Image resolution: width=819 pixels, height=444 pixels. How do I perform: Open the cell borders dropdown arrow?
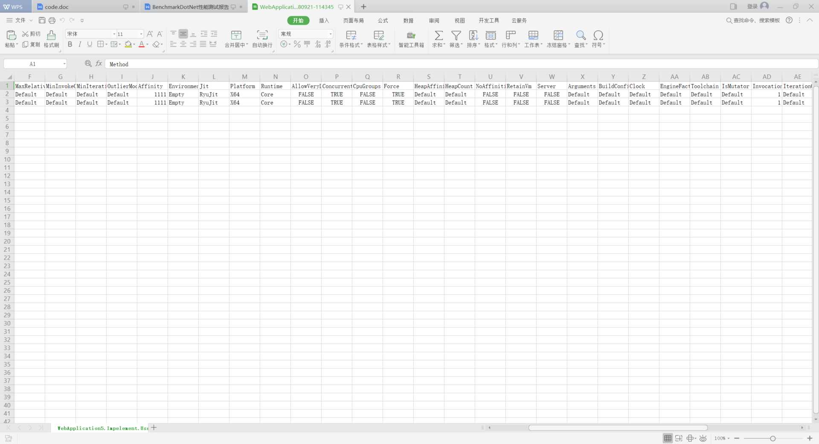[106, 44]
